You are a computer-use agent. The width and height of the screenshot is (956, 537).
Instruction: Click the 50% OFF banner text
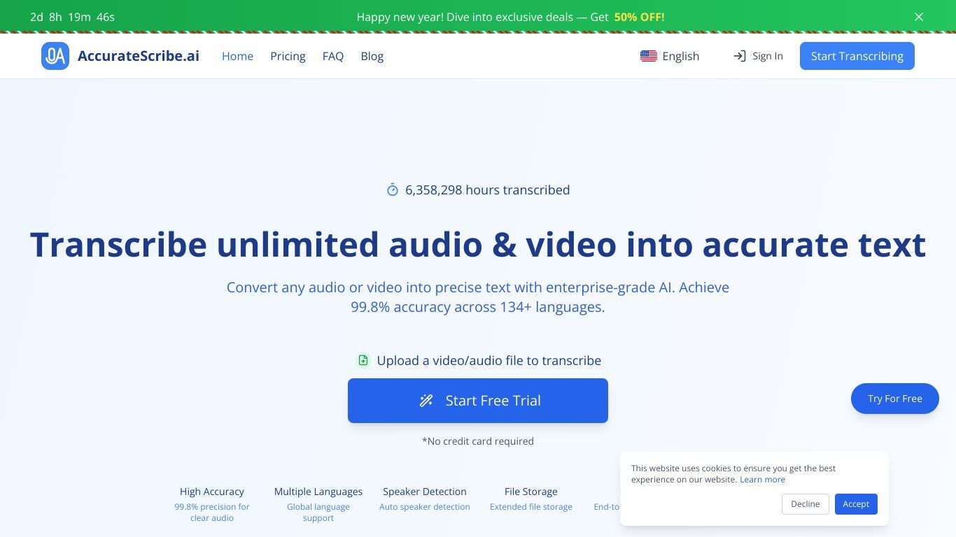pyautogui.click(x=640, y=17)
